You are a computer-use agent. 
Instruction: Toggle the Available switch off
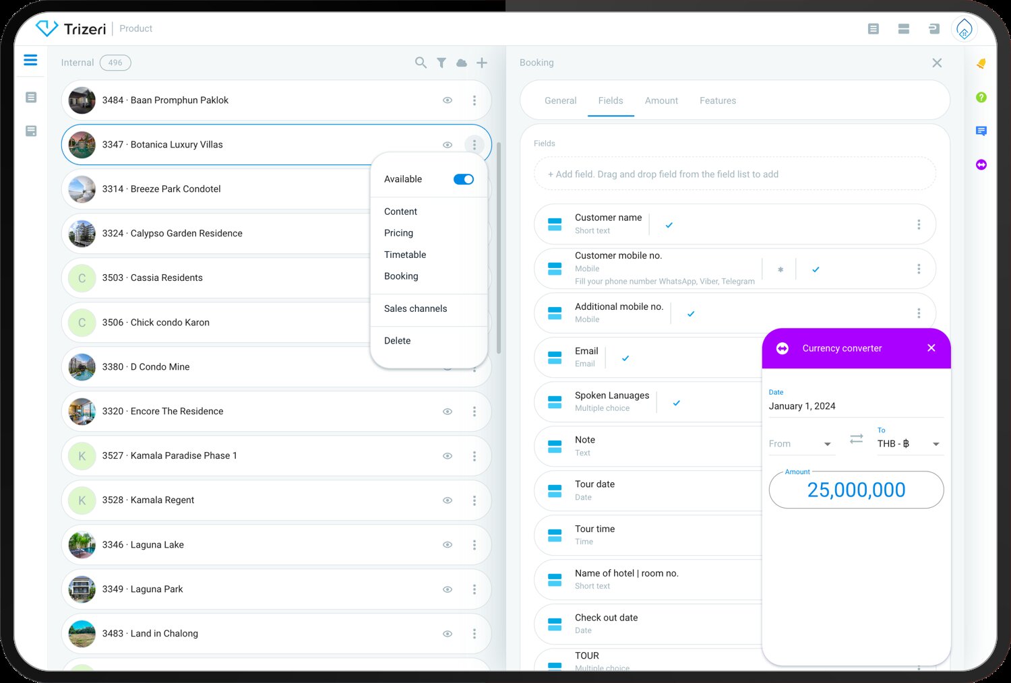pos(464,179)
